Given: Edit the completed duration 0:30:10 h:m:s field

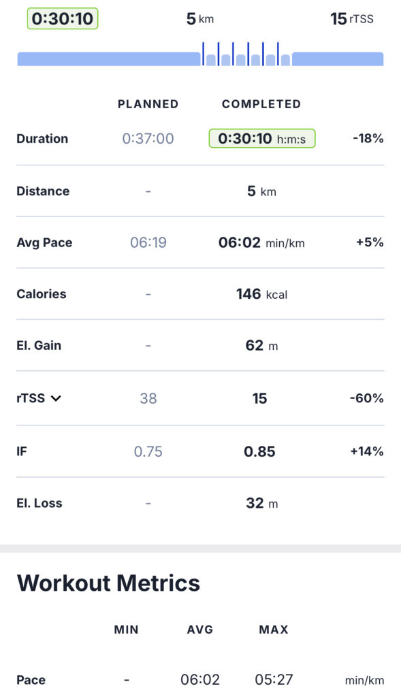Looking at the screenshot, I should point(262,139).
